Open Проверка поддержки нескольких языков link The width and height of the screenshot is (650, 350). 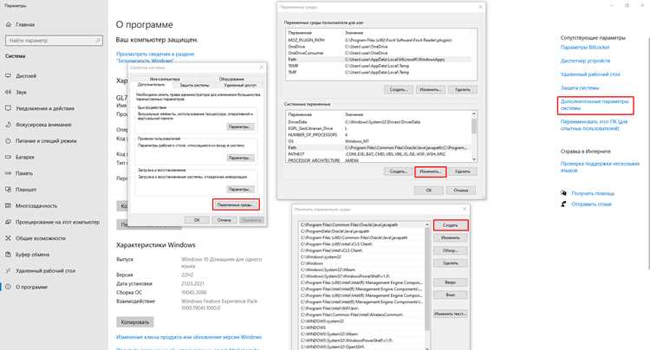coord(600,167)
